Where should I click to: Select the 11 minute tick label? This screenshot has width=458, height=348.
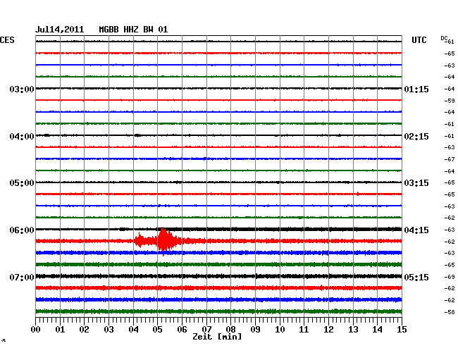[304, 330]
